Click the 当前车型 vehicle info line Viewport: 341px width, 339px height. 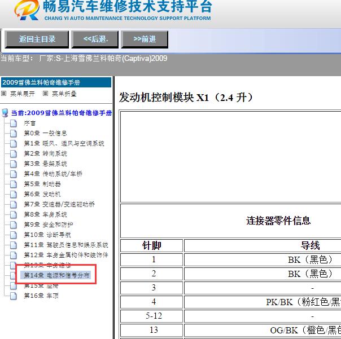[x=84, y=59]
